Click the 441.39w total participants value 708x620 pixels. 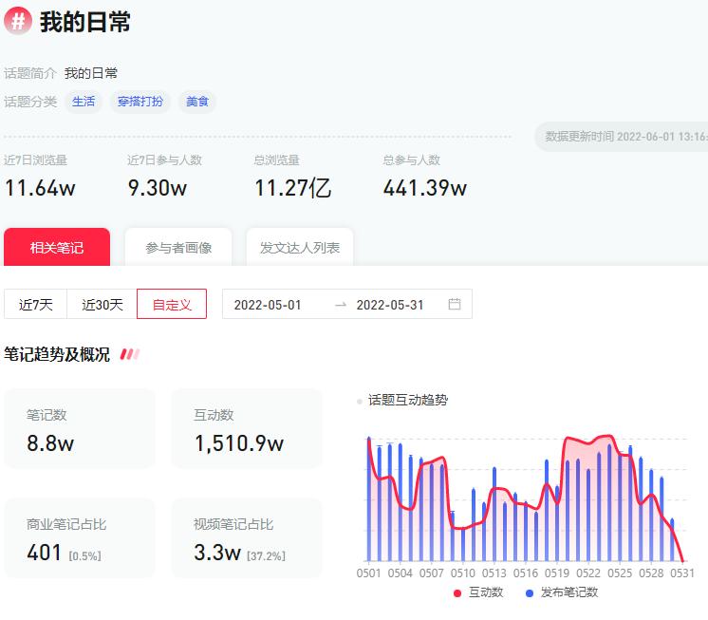pyautogui.click(x=425, y=188)
